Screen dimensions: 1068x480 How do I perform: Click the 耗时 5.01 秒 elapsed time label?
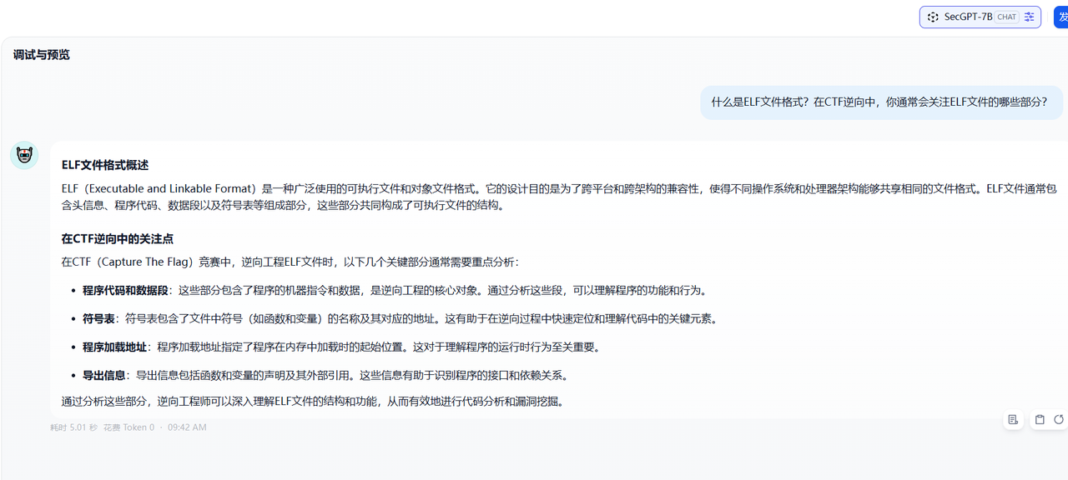point(73,427)
